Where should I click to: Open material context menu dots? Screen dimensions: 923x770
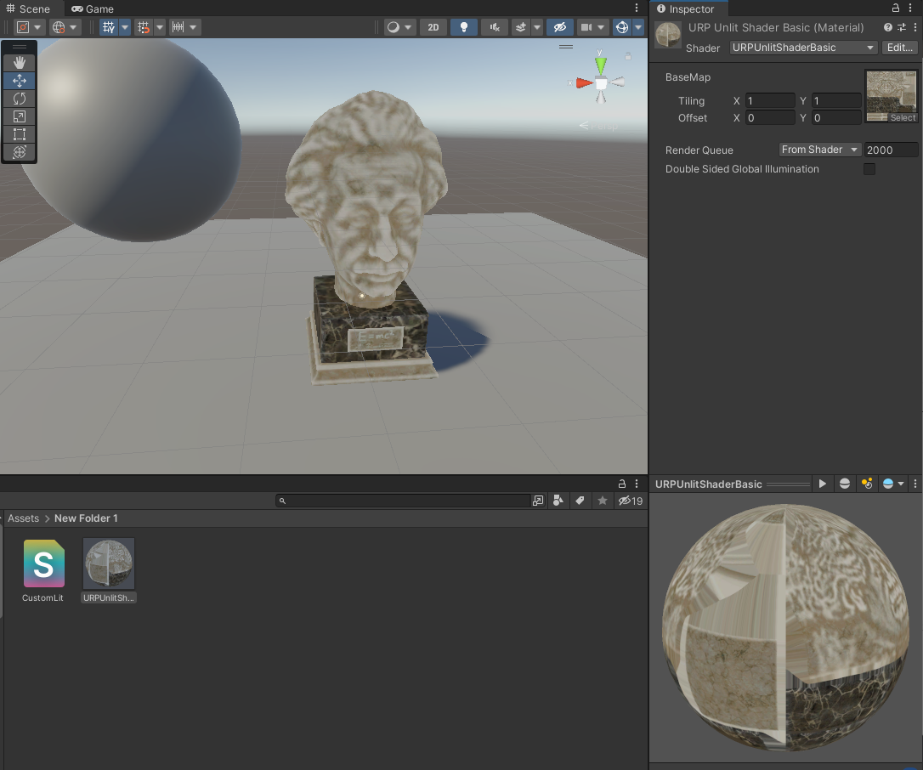(x=915, y=27)
